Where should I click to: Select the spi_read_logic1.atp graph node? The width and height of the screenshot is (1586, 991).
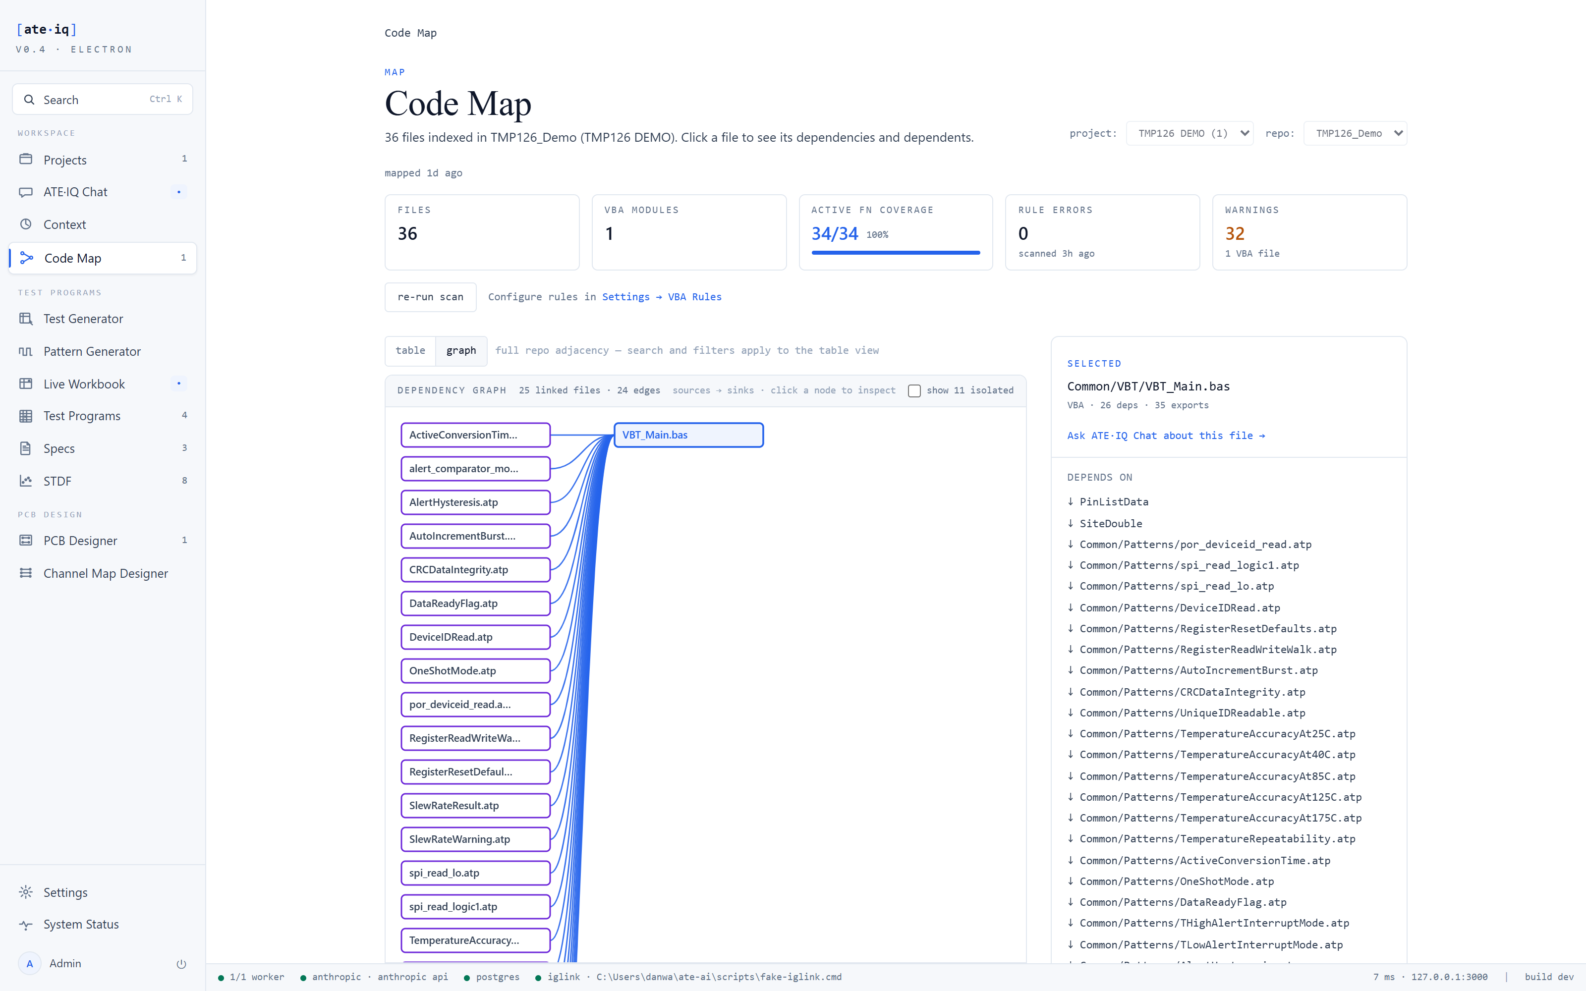tap(476, 906)
